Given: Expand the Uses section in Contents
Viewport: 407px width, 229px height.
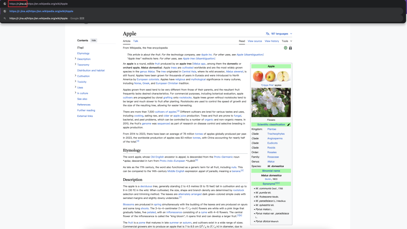Looking at the screenshot, I should tap(76, 87).
